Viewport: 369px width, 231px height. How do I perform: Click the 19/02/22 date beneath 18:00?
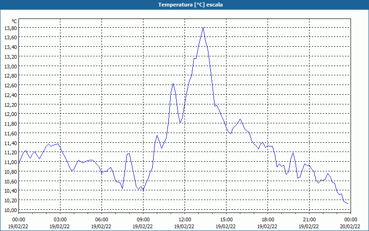[267, 226]
